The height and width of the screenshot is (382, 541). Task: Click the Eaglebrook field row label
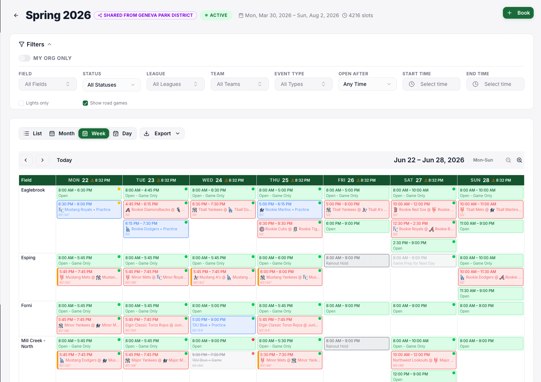[33, 190]
